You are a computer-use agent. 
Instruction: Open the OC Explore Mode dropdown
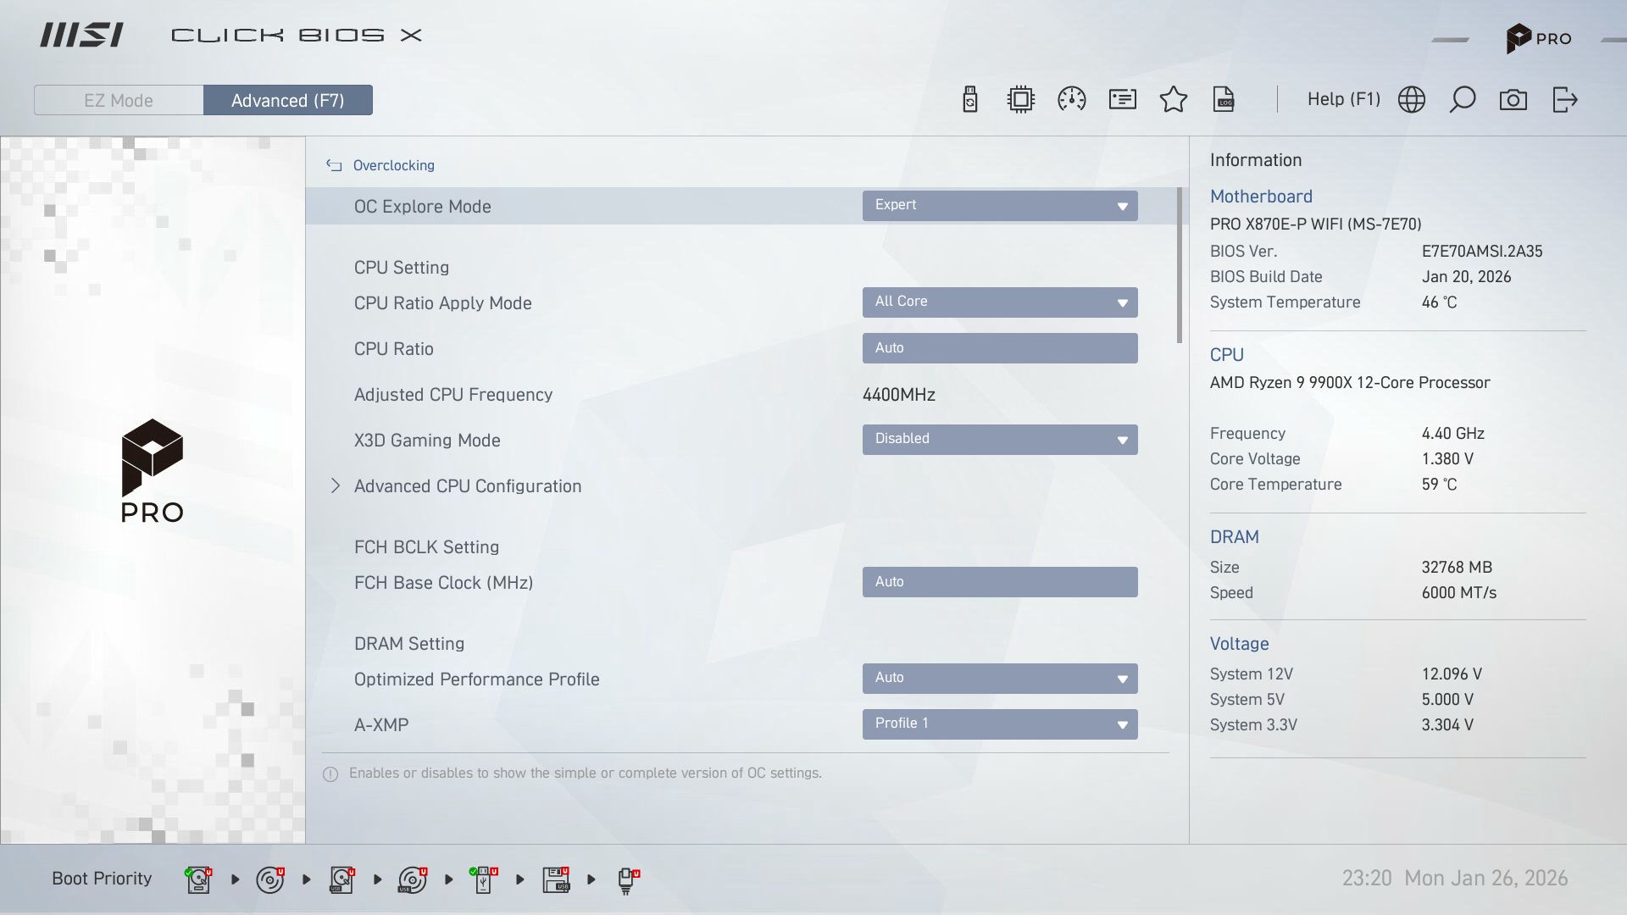pyautogui.click(x=1000, y=206)
